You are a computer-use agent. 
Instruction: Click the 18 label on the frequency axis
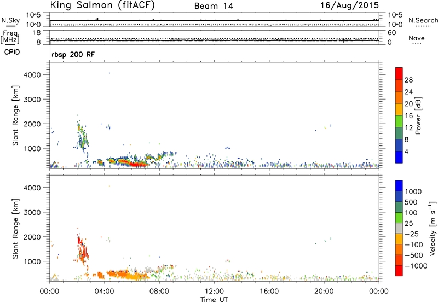click(x=37, y=33)
